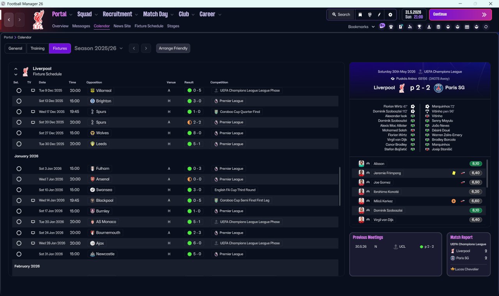Image resolution: width=499 pixels, height=296 pixels.
Task: Click the circular refresh bookmark icon
Action: pyautogui.click(x=486, y=27)
